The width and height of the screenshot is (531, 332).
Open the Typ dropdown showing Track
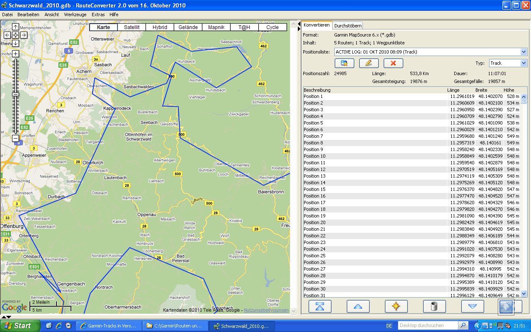click(524, 63)
